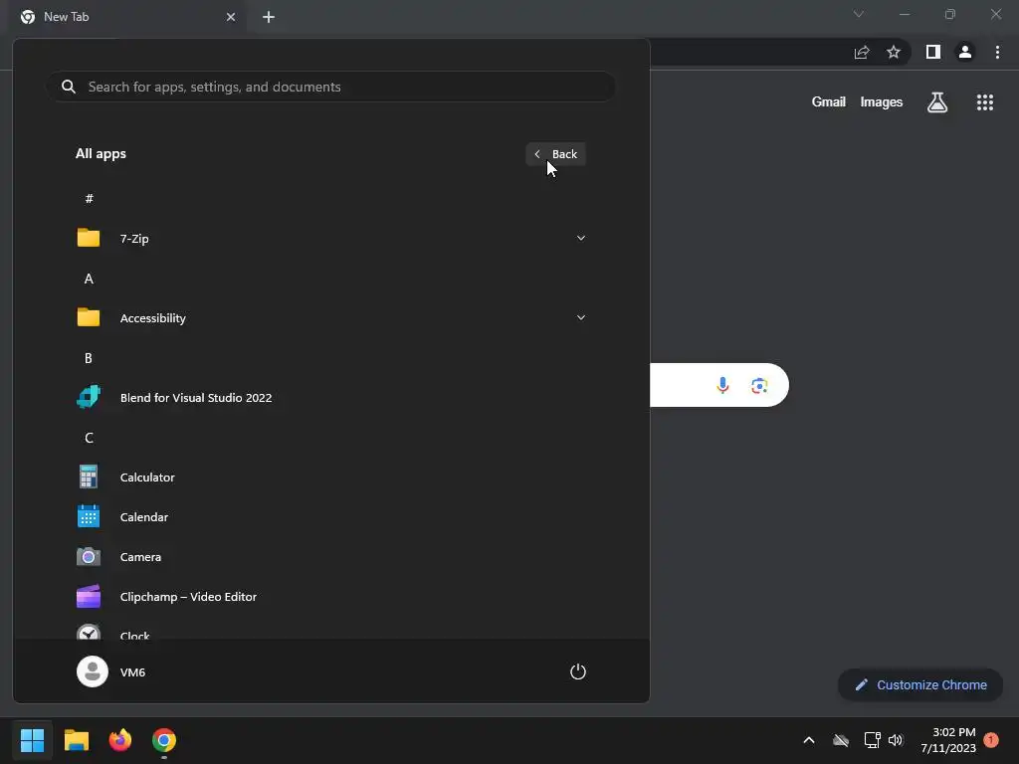Open Firefox from the taskbar

120,740
